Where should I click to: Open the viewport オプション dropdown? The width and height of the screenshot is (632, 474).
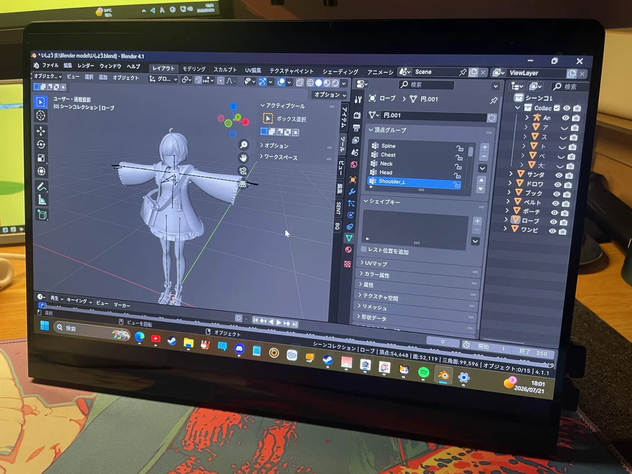tap(329, 95)
